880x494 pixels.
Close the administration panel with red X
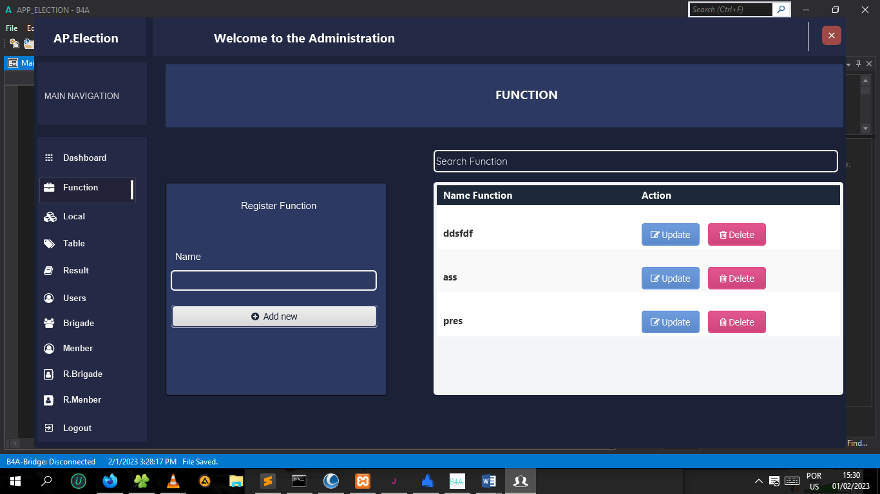pyautogui.click(x=832, y=35)
